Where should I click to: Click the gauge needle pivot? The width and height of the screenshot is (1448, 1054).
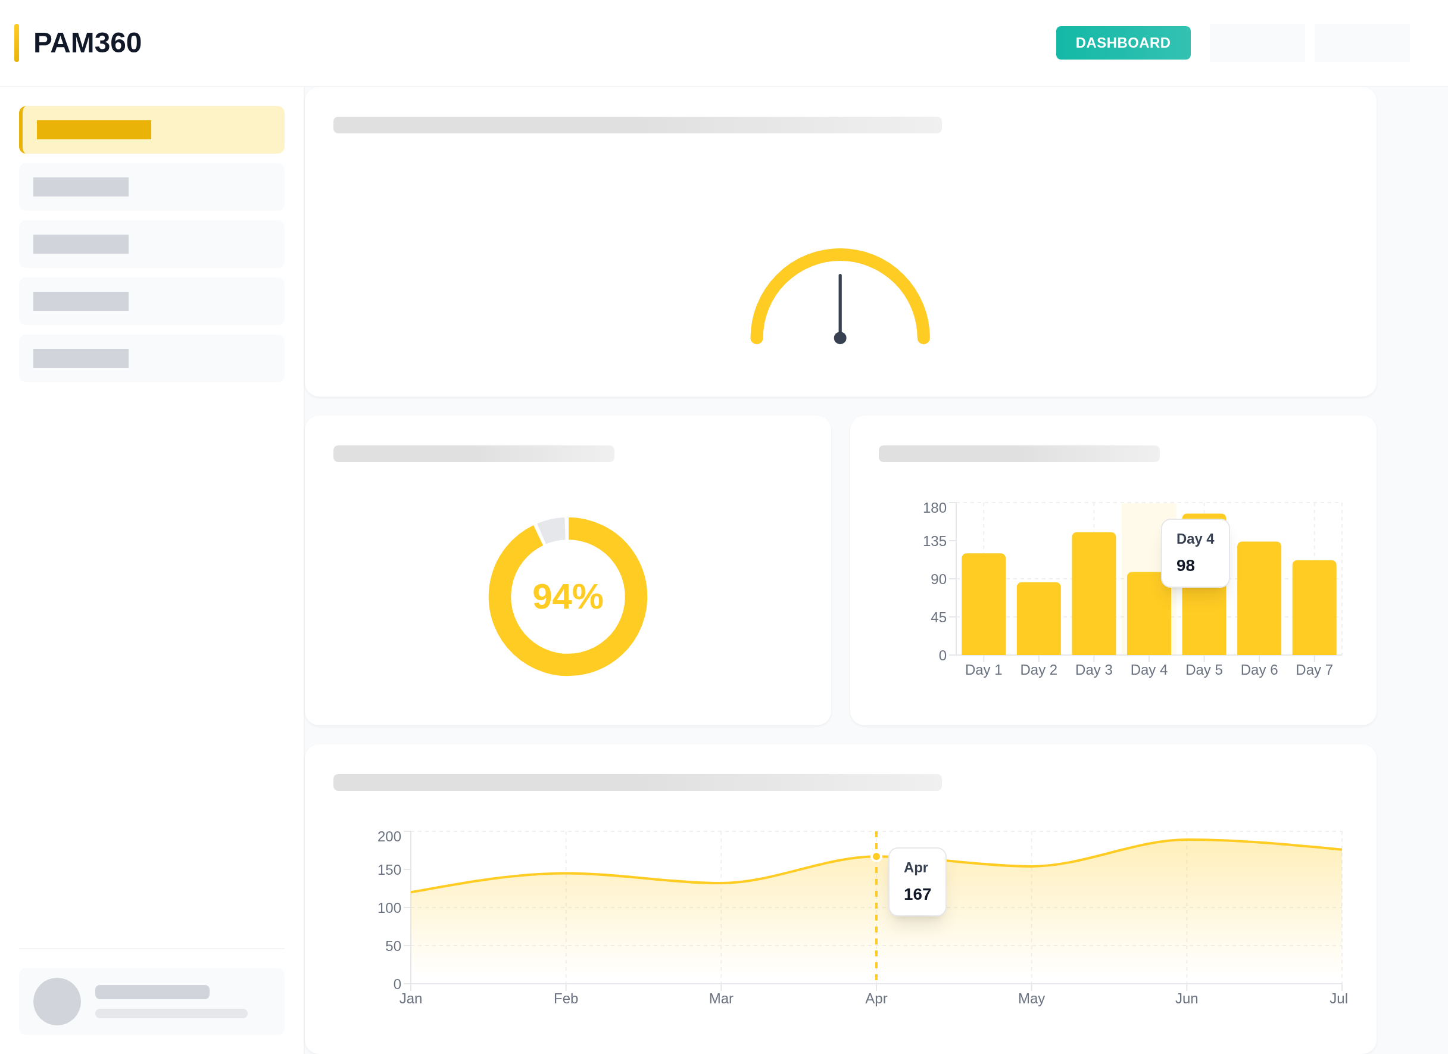[840, 338]
